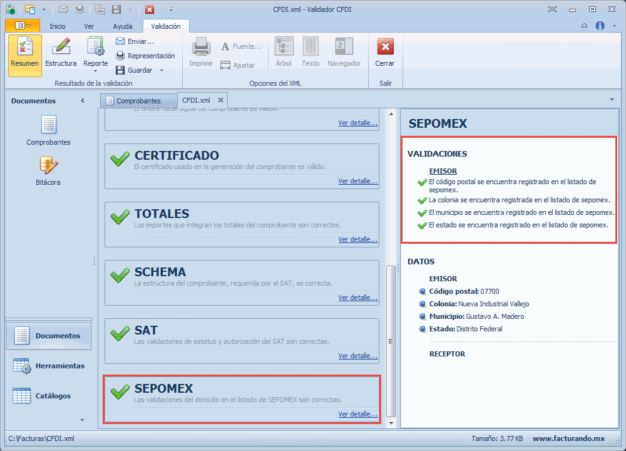Click Ver detalle link under SEPOMEX

[x=357, y=414]
